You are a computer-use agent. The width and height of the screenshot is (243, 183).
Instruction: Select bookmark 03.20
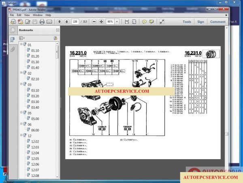pos(35,96)
